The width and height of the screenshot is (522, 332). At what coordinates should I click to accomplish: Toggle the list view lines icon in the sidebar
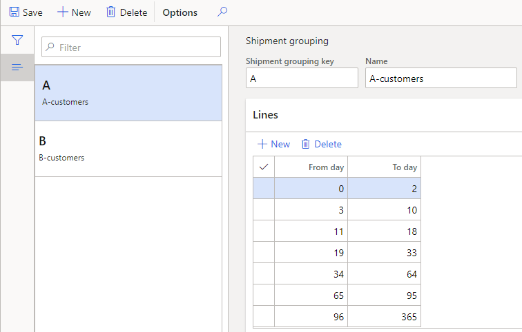pos(17,68)
